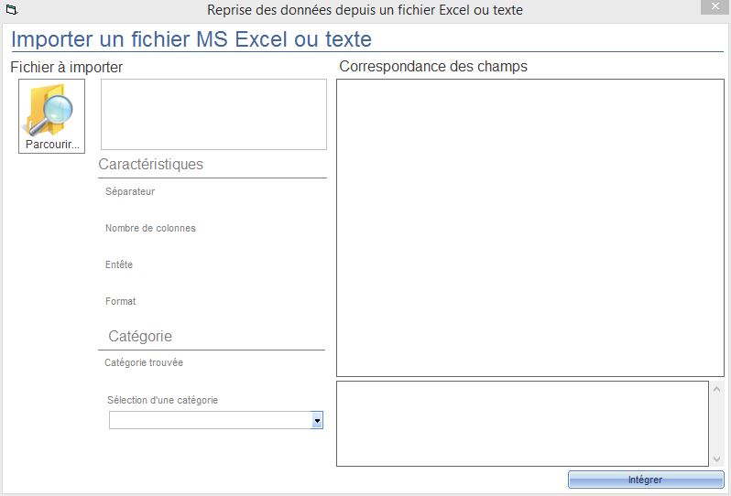Click the Sélection d'une catégorie label

coord(163,400)
